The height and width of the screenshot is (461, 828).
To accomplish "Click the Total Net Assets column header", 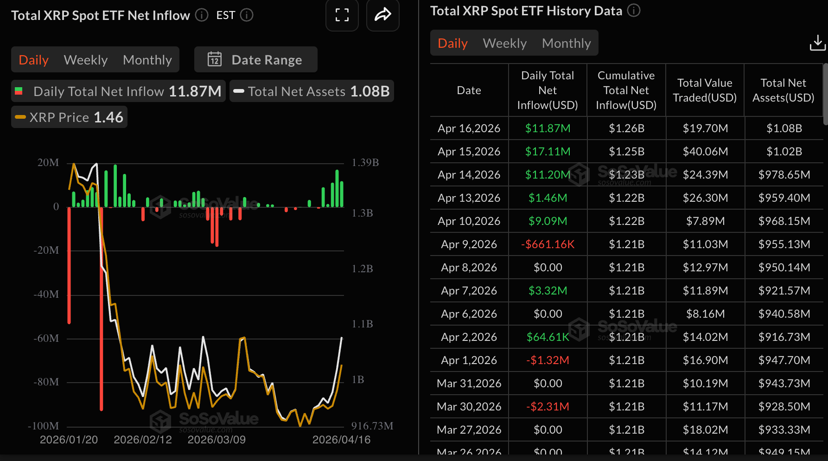I will pyautogui.click(x=783, y=90).
